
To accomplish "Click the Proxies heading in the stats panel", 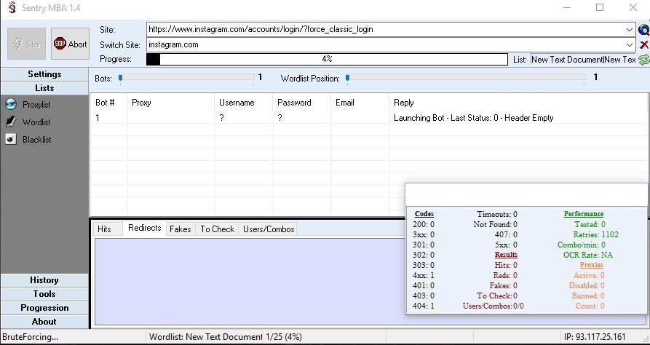I will (592, 265).
